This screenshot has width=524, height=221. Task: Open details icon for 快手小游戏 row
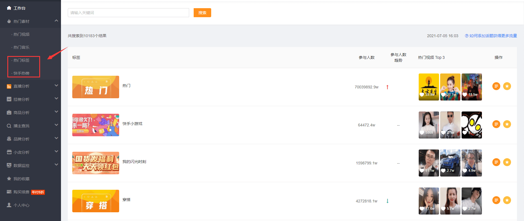496,124
